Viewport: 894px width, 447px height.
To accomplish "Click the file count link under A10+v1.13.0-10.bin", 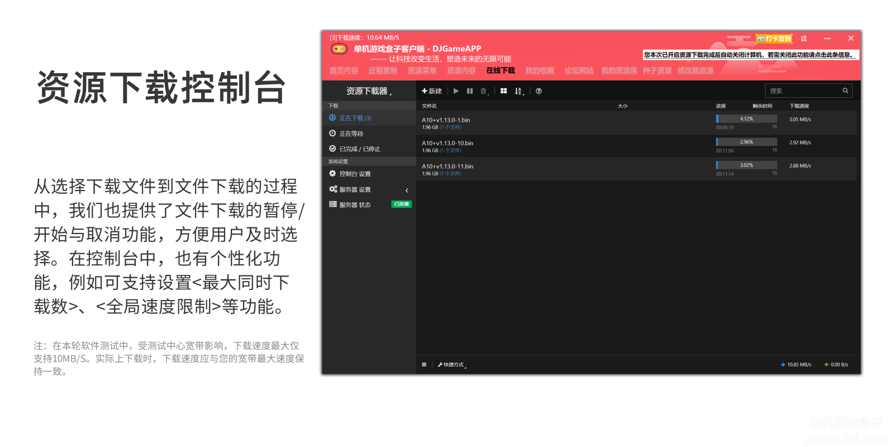I will pos(450,151).
